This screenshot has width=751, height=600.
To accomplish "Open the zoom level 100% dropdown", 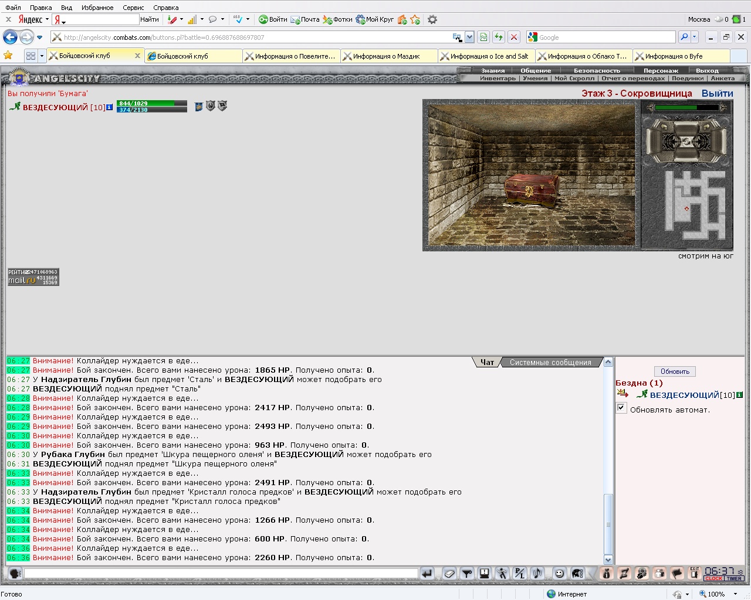I will [x=735, y=594].
